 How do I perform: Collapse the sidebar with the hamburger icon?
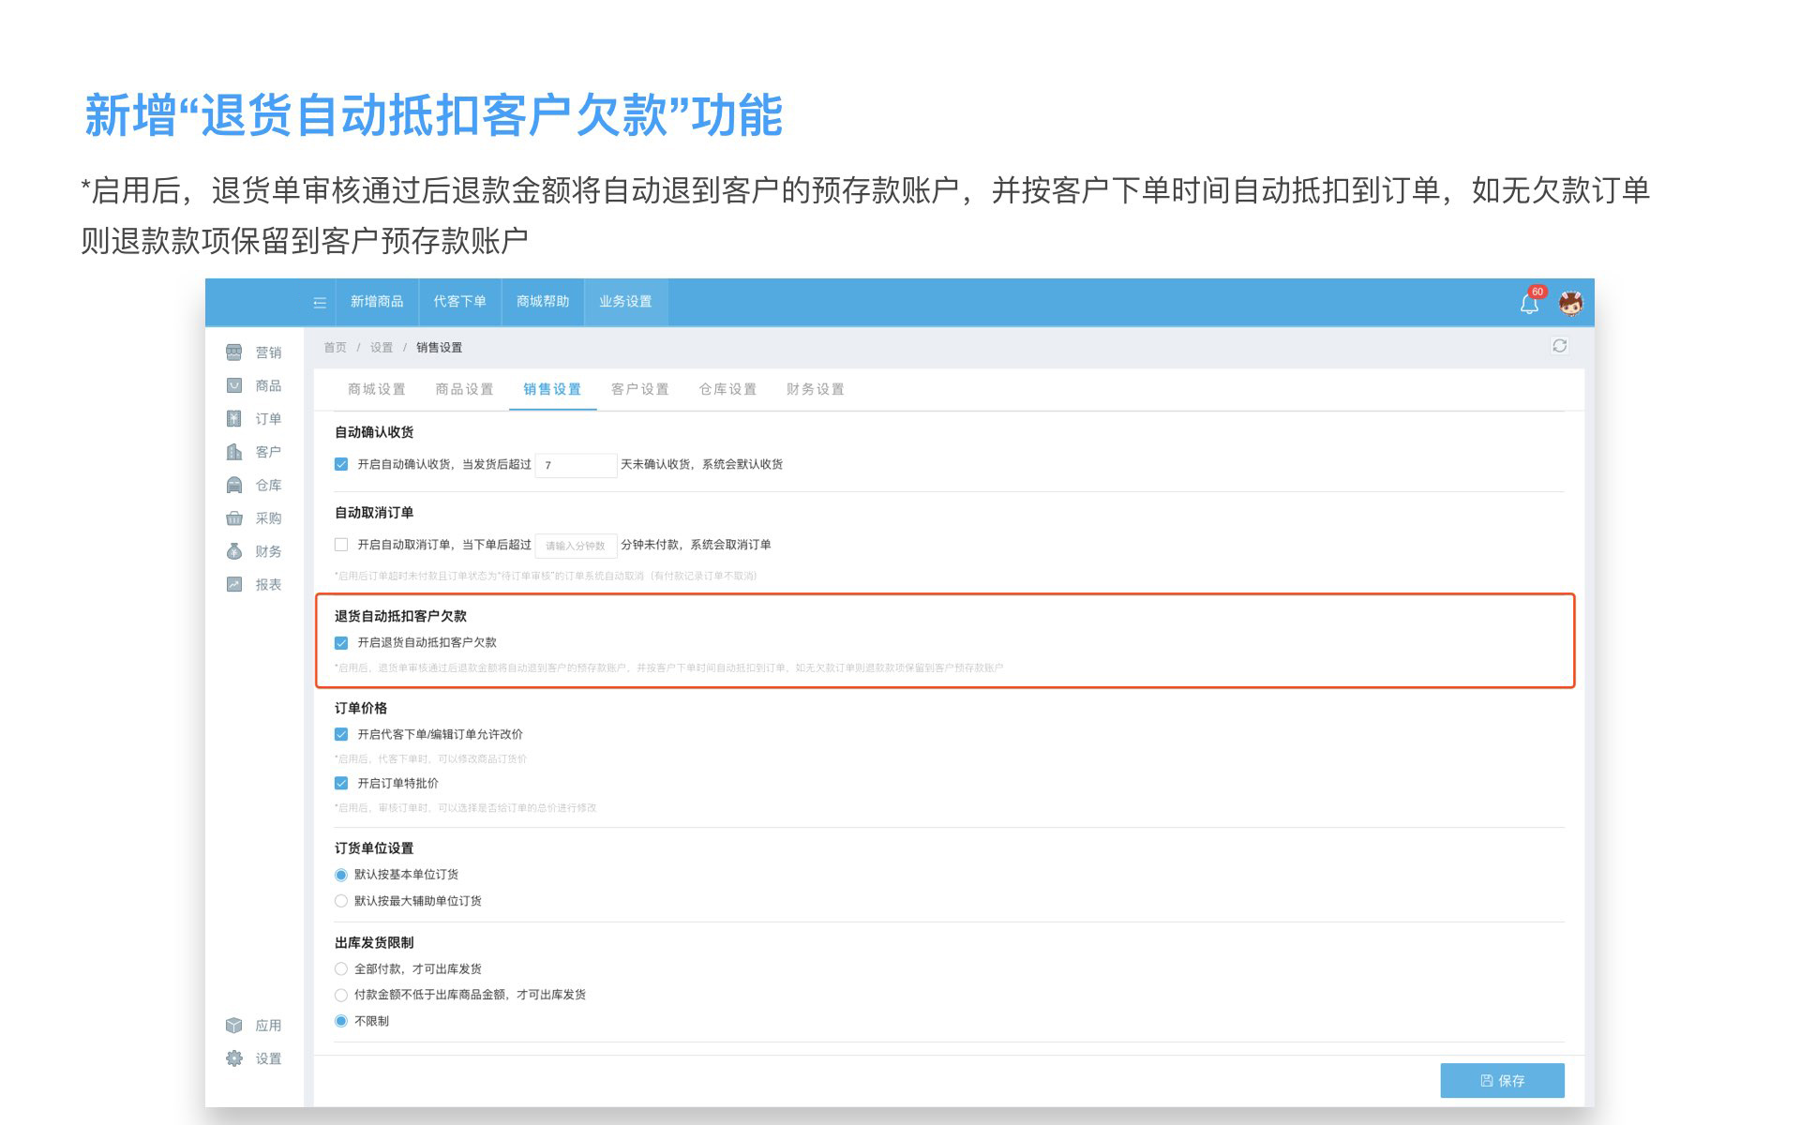click(x=320, y=302)
